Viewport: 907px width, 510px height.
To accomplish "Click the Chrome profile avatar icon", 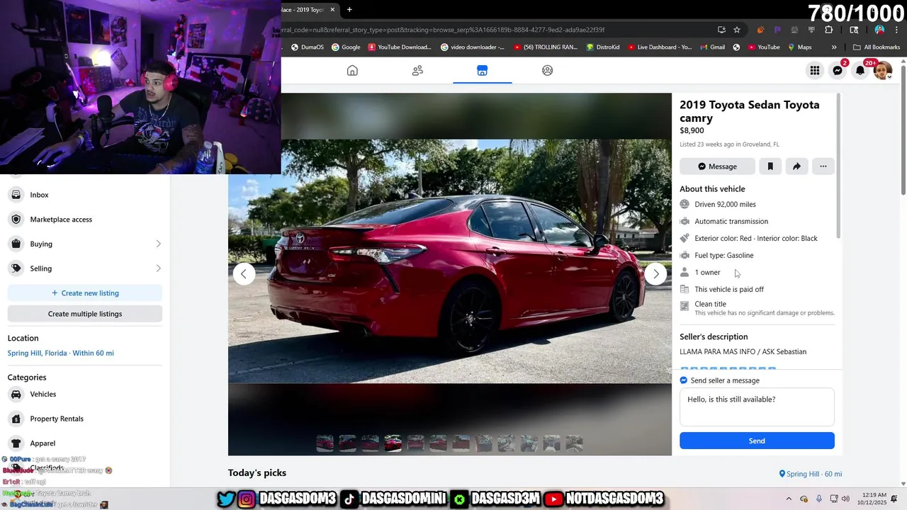I will click(x=879, y=30).
